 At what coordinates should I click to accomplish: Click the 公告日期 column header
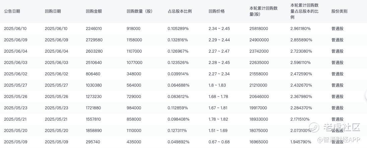12,11
